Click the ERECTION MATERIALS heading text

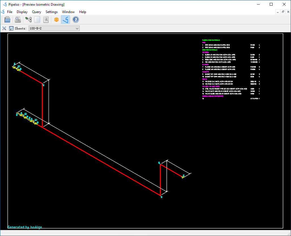tap(210, 50)
